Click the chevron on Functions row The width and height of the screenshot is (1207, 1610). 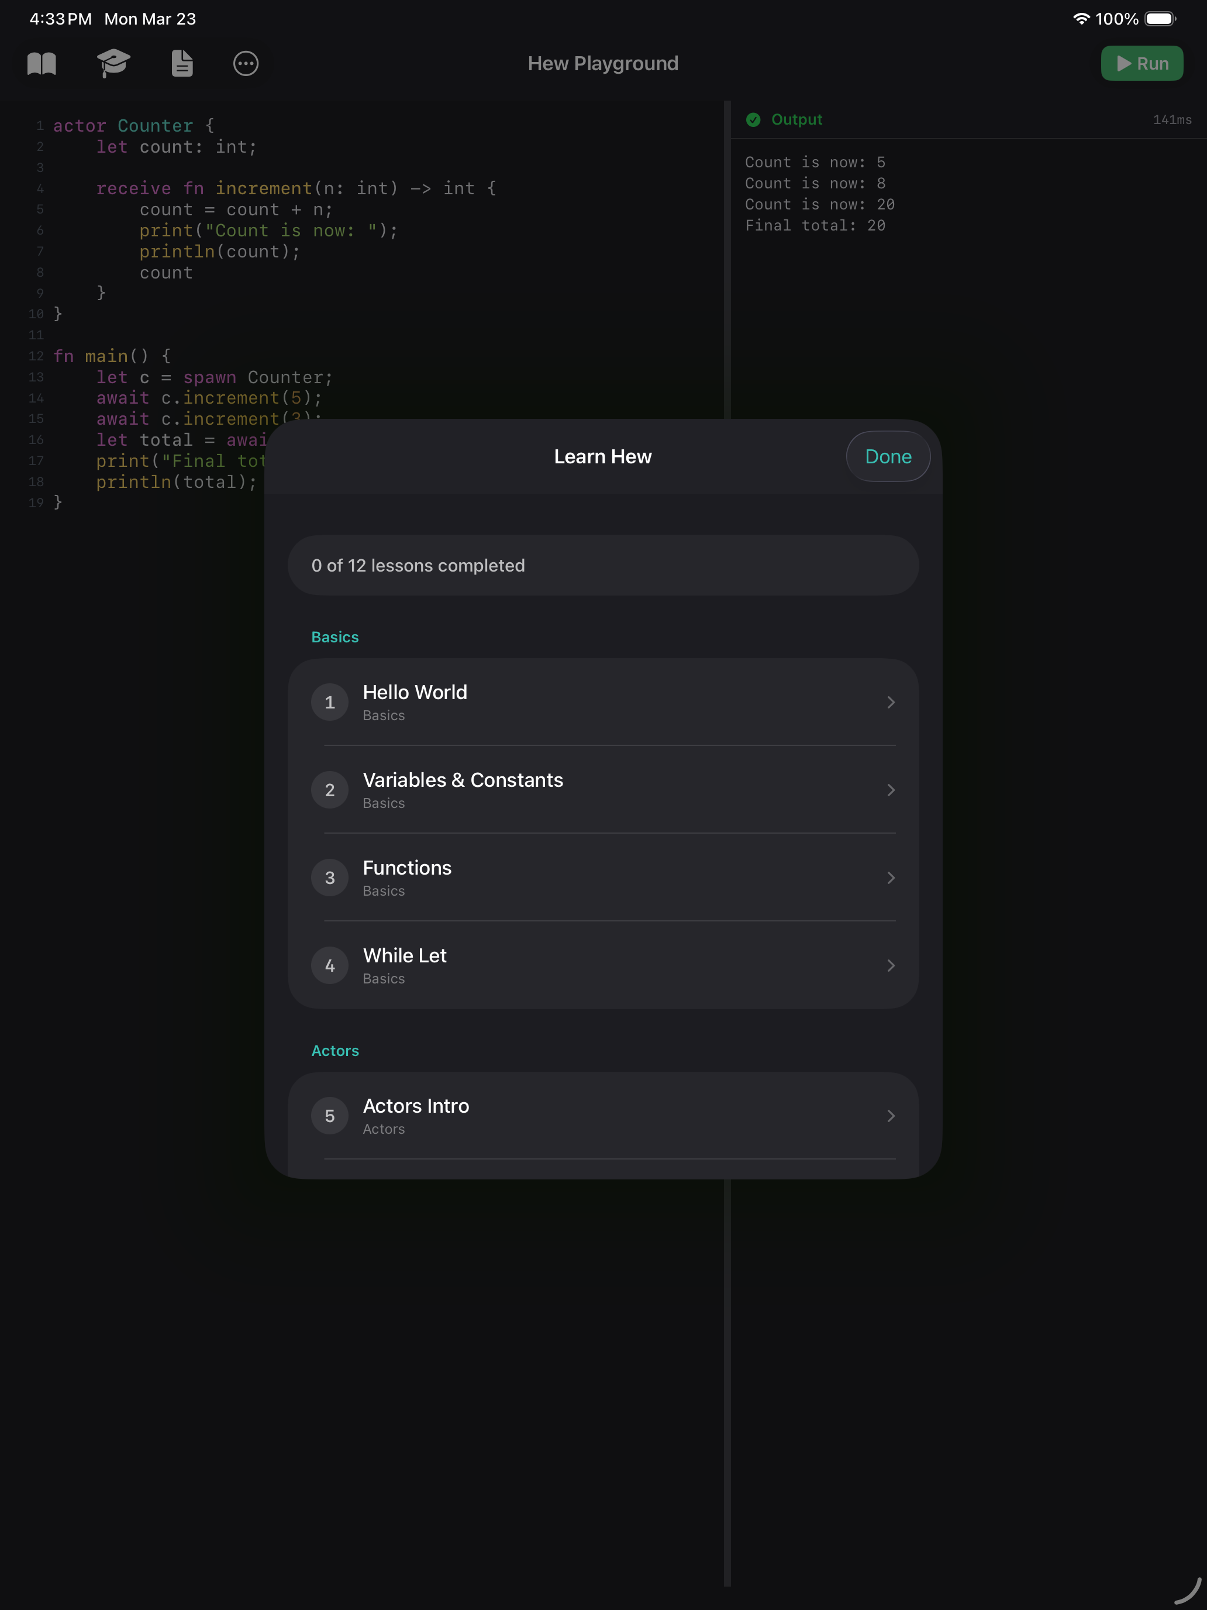tap(891, 878)
